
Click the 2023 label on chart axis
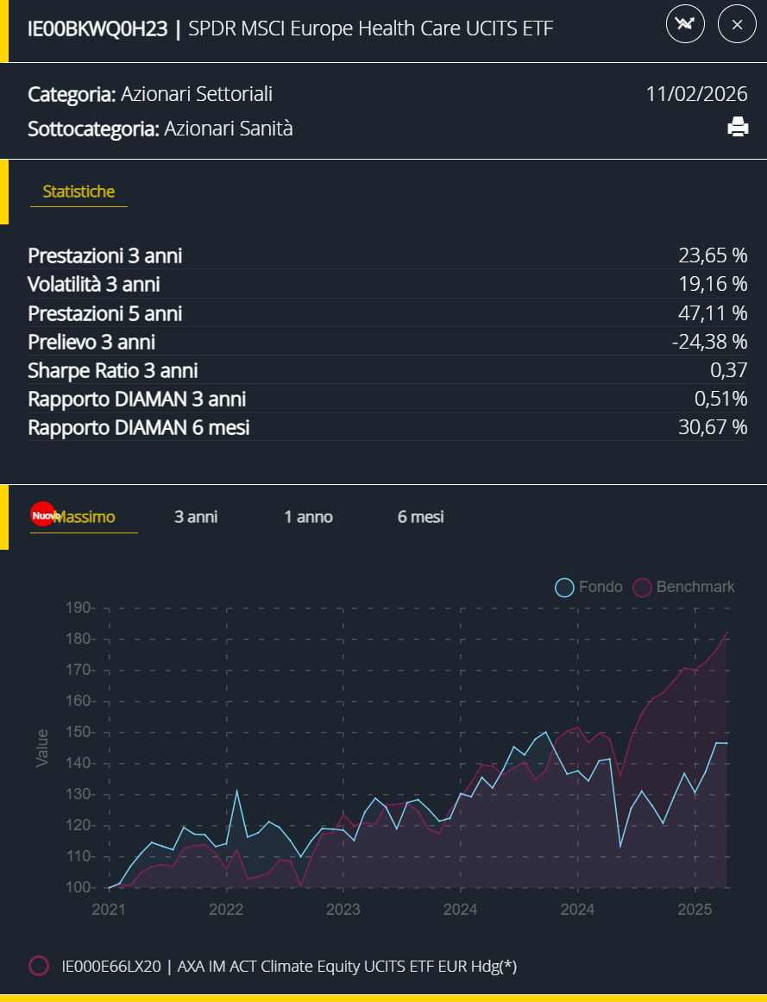pyautogui.click(x=343, y=909)
